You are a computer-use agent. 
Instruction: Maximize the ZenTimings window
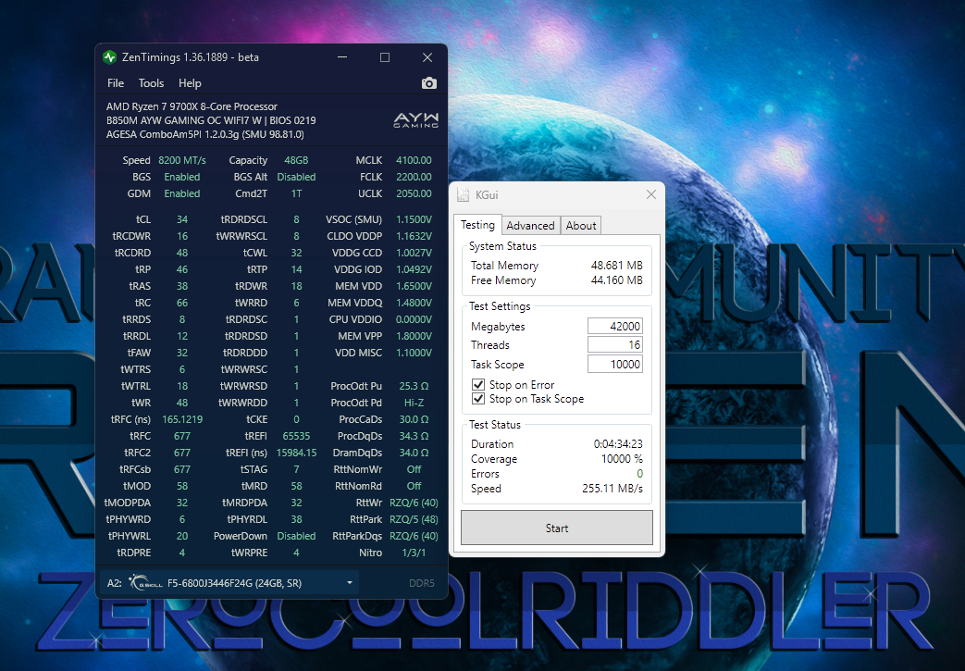click(385, 57)
